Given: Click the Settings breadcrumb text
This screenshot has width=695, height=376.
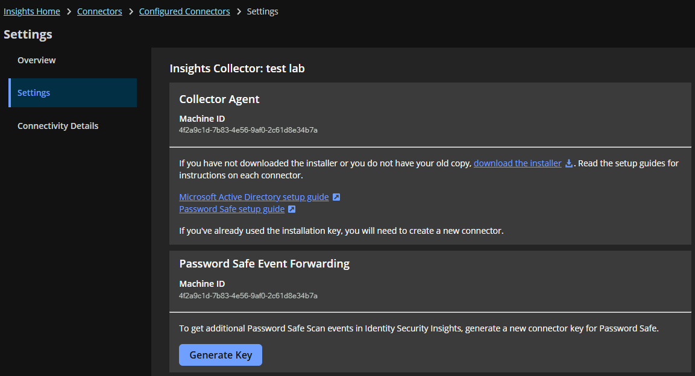Looking at the screenshot, I should click(x=262, y=11).
